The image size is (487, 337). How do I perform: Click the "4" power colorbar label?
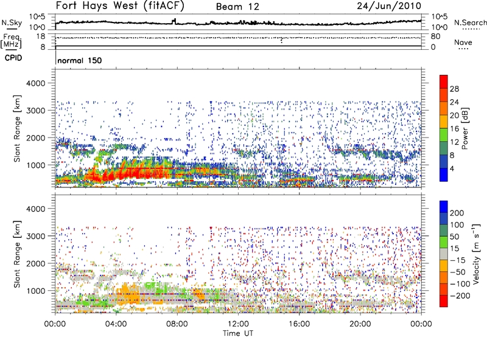452,168
